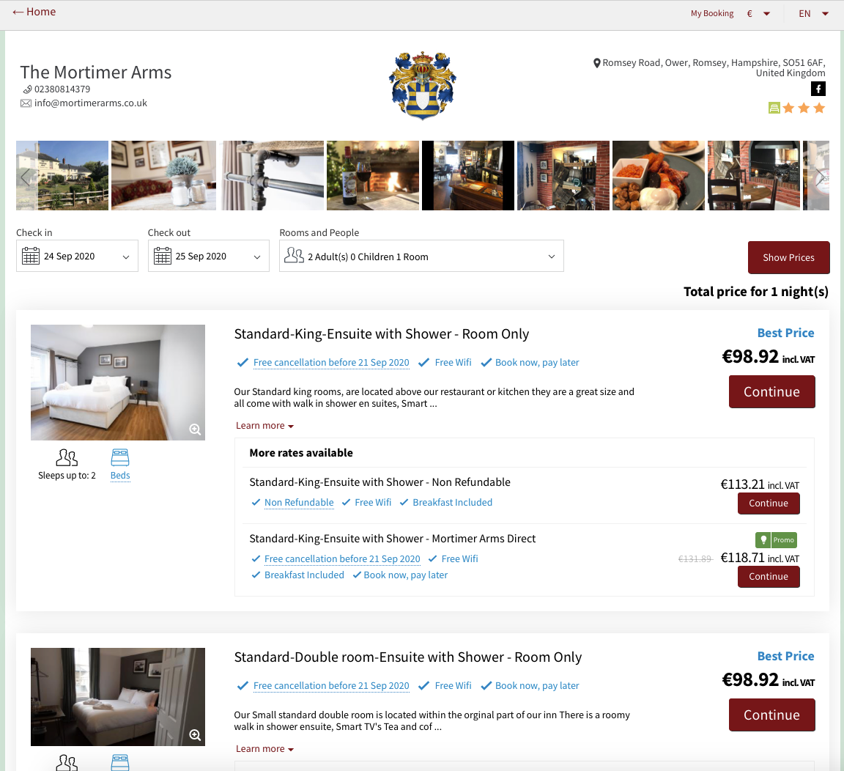This screenshot has width=844, height=771.
Task: Click the check-in calendar icon
Action: click(x=31, y=257)
